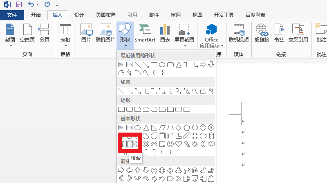Choose the crescent moon shape
This screenshot has width=327, height=183.
pyautogui.click(x=203, y=144)
